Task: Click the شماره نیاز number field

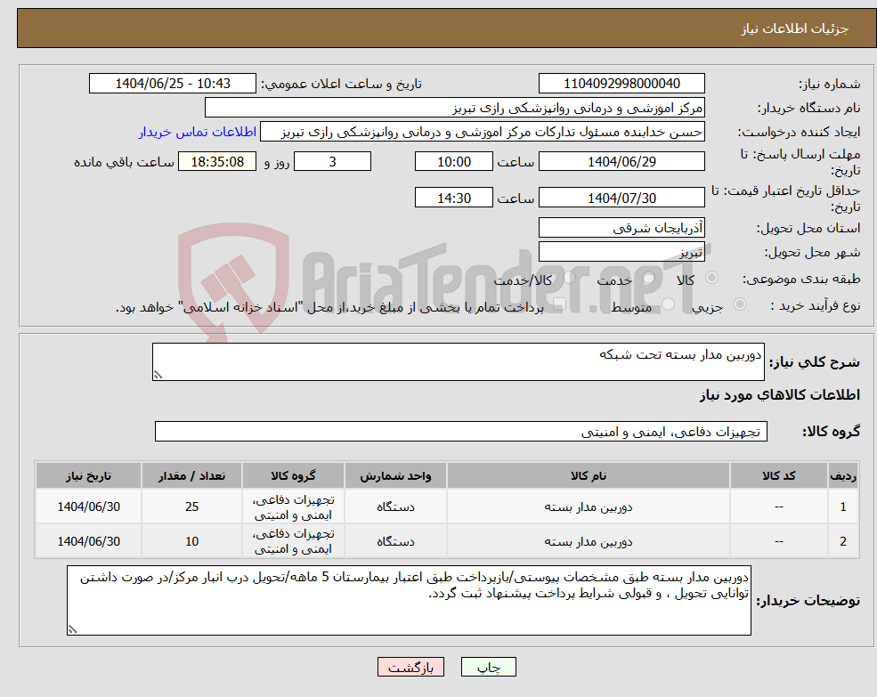Action: point(621,83)
